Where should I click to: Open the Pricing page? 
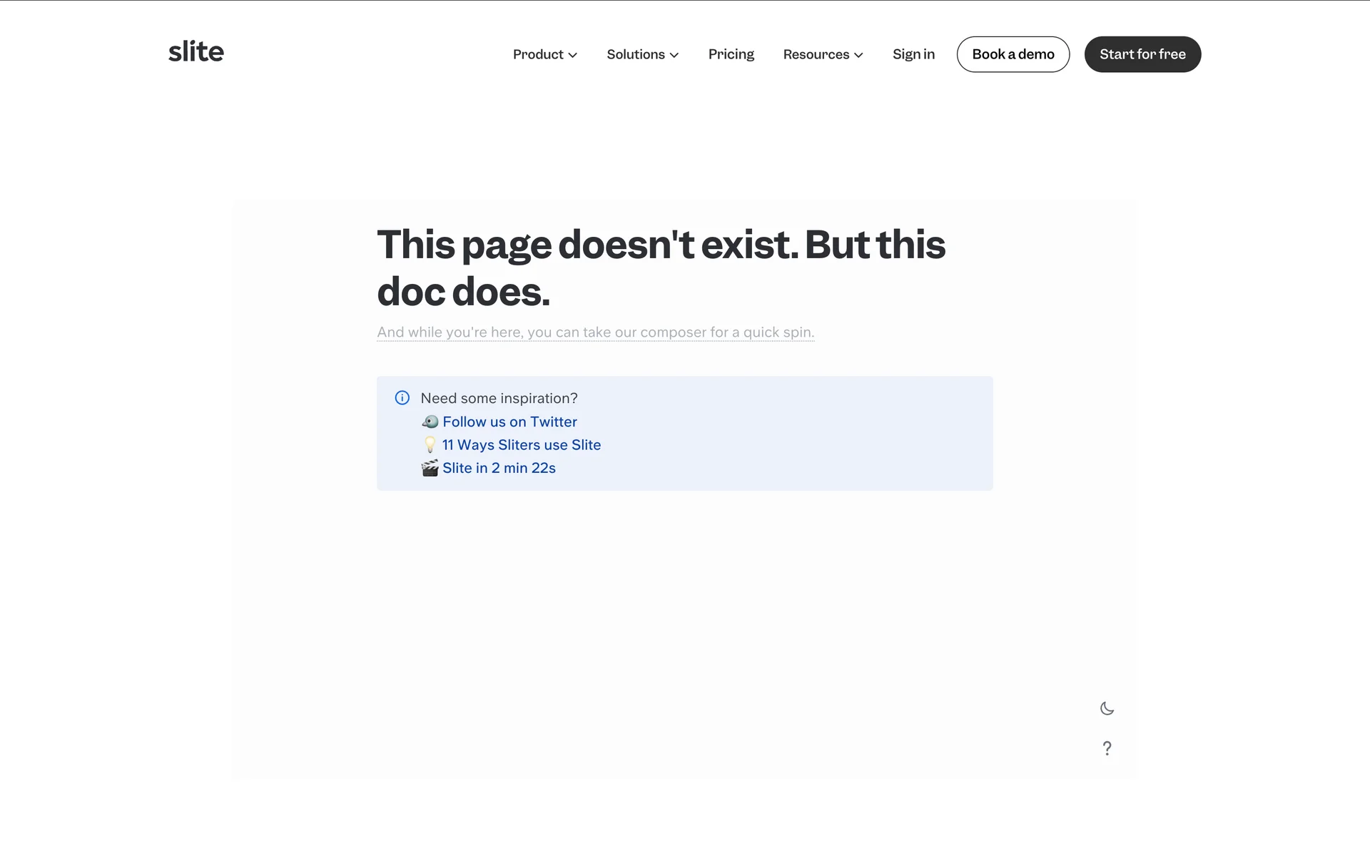[731, 54]
